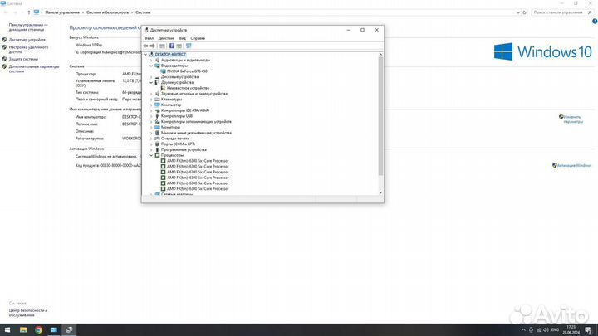The height and width of the screenshot is (336, 598).
Task: Click the scan hardware monitor toolbar icon
Action: (189, 46)
